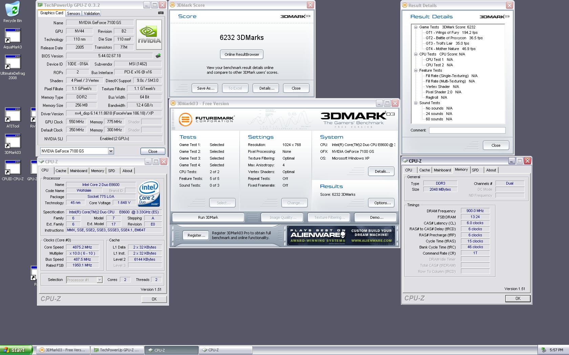Click the system clock 5:57 PM
Viewport: 569px width, 355px height.
coord(556,350)
